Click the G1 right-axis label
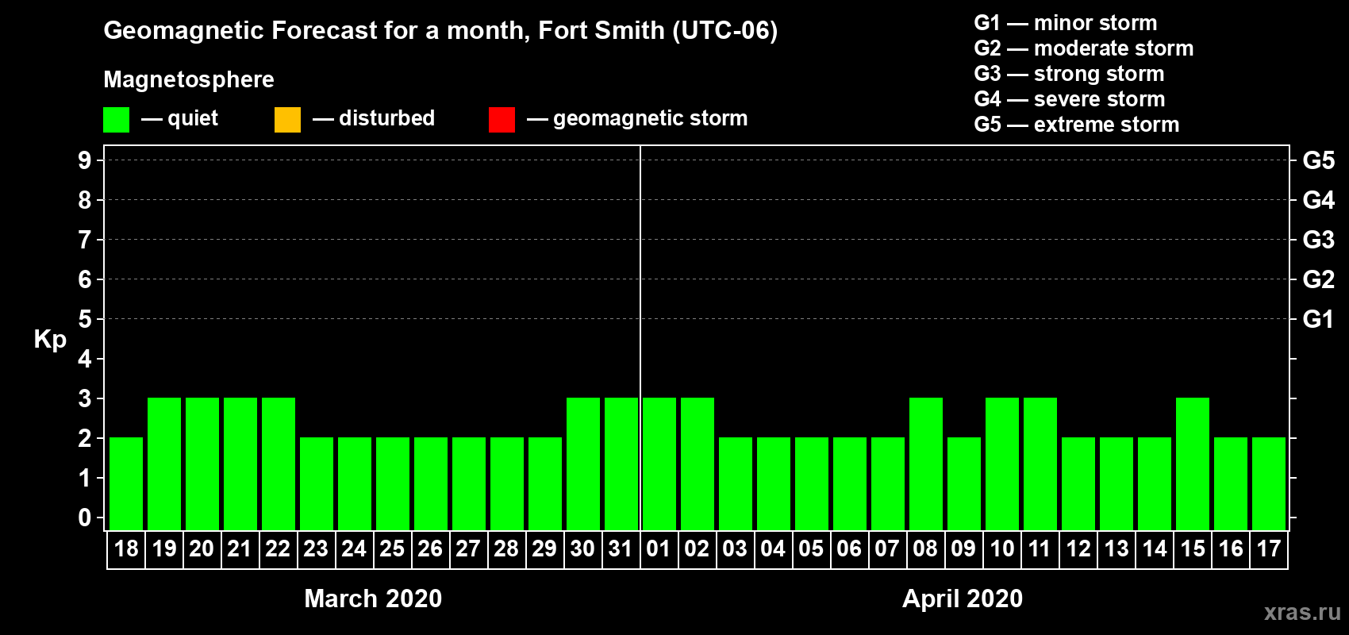 pyautogui.click(x=1319, y=319)
